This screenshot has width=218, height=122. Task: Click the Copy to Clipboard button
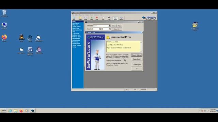(x=137, y=55)
